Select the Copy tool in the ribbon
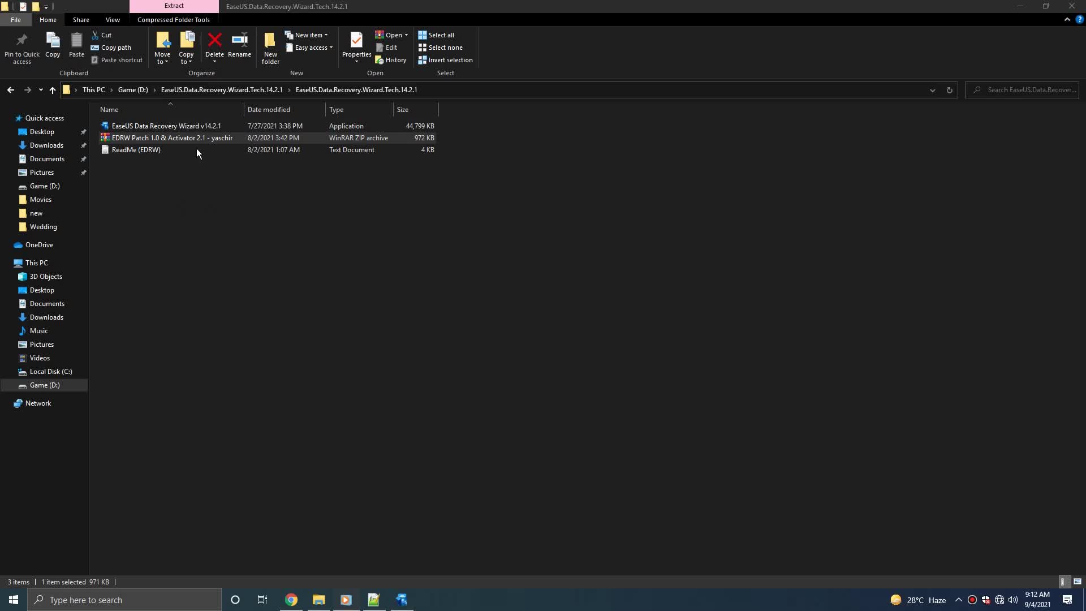Image resolution: width=1086 pixels, height=611 pixels. [x=53, y=45]
